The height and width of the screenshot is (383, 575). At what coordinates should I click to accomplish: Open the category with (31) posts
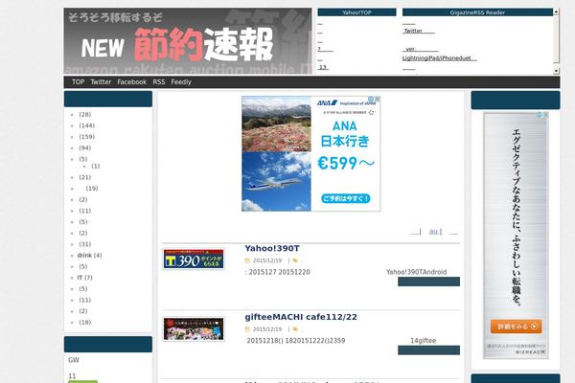(84, 244)
